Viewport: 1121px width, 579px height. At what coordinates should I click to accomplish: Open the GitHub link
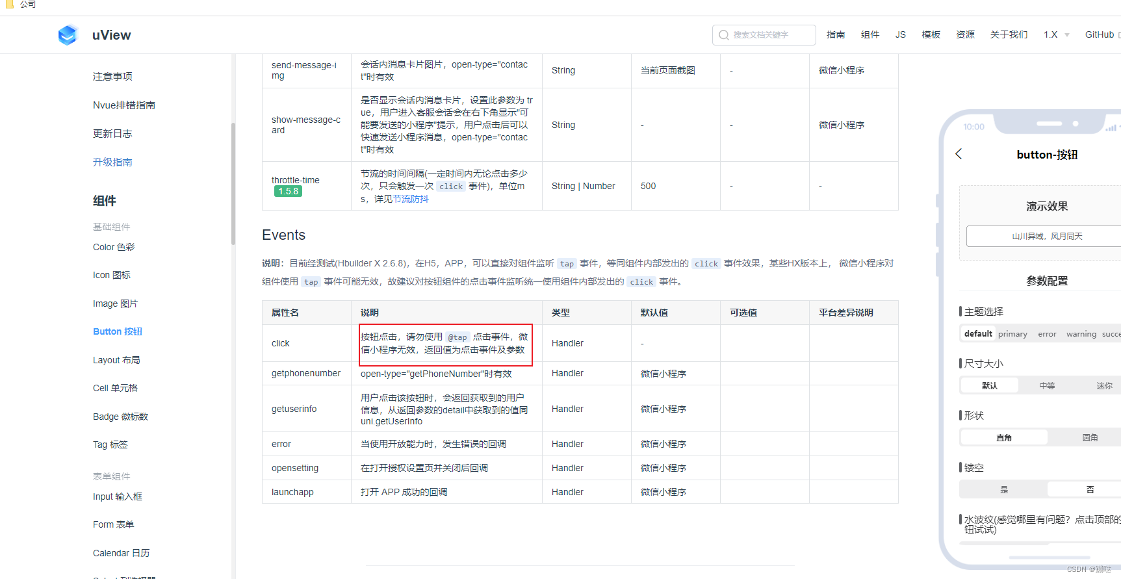point(1100,34)
